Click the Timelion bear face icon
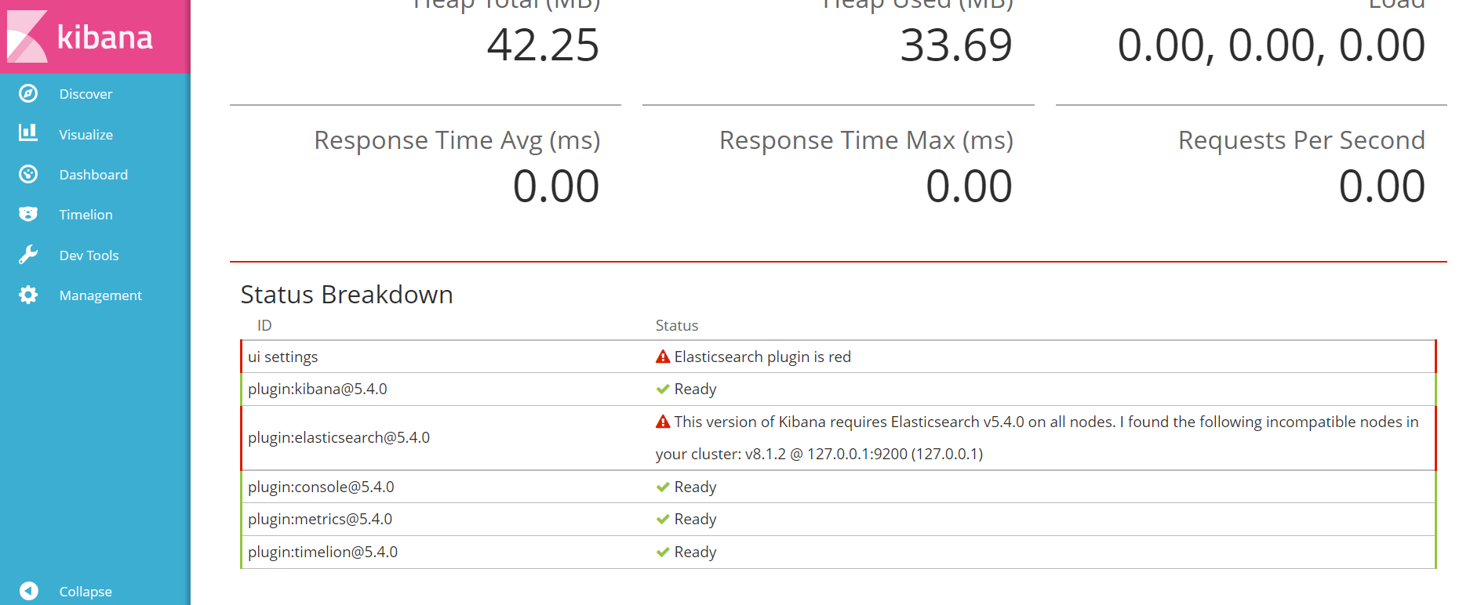The width and height of the screenshot is (1481, 605). [x=28, y=214]
